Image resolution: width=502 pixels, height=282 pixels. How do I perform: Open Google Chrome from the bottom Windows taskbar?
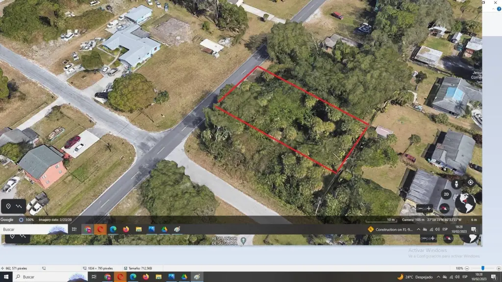click(107, 277)
